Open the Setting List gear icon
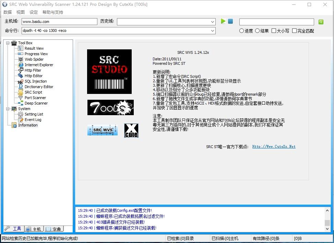 (x=21, y=114)
